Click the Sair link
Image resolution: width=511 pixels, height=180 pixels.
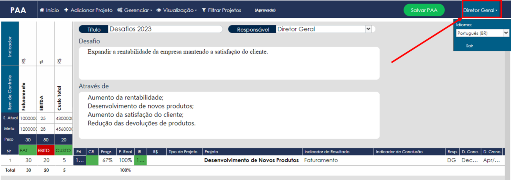click(469, 46)
